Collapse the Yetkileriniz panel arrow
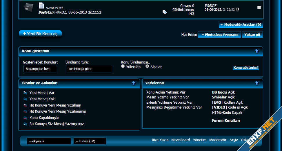 pyautogui.click(x=256, y=83)
